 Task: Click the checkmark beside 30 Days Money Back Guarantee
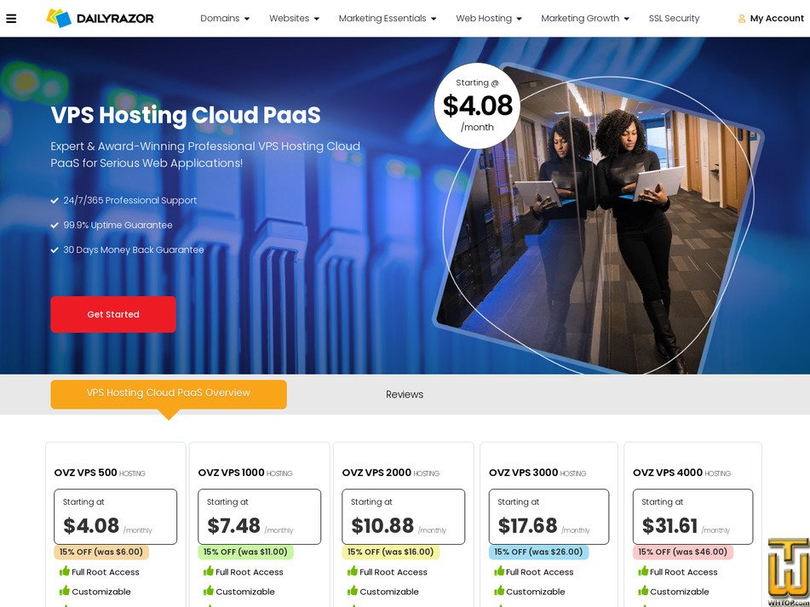coord(55,250)
